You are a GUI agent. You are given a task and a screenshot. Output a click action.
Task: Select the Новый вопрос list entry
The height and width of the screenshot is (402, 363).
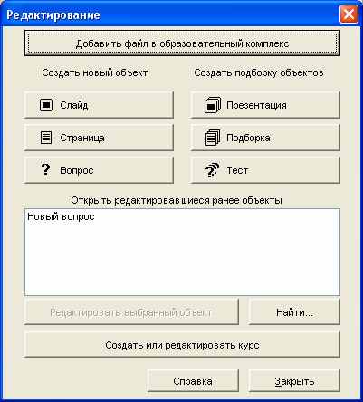(61, 216)
